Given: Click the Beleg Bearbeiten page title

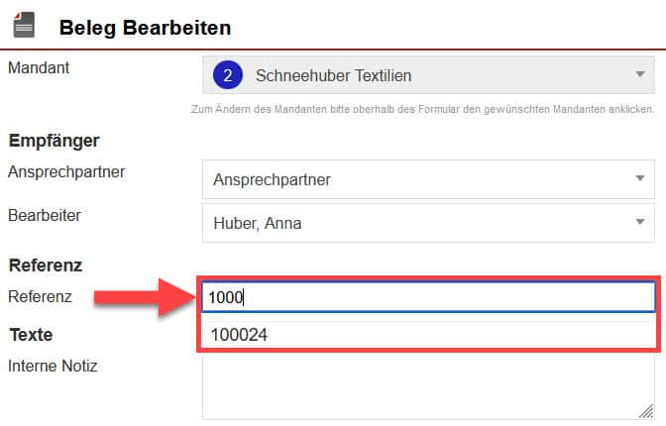Looking at the screenshot, I should coord(145,27).
